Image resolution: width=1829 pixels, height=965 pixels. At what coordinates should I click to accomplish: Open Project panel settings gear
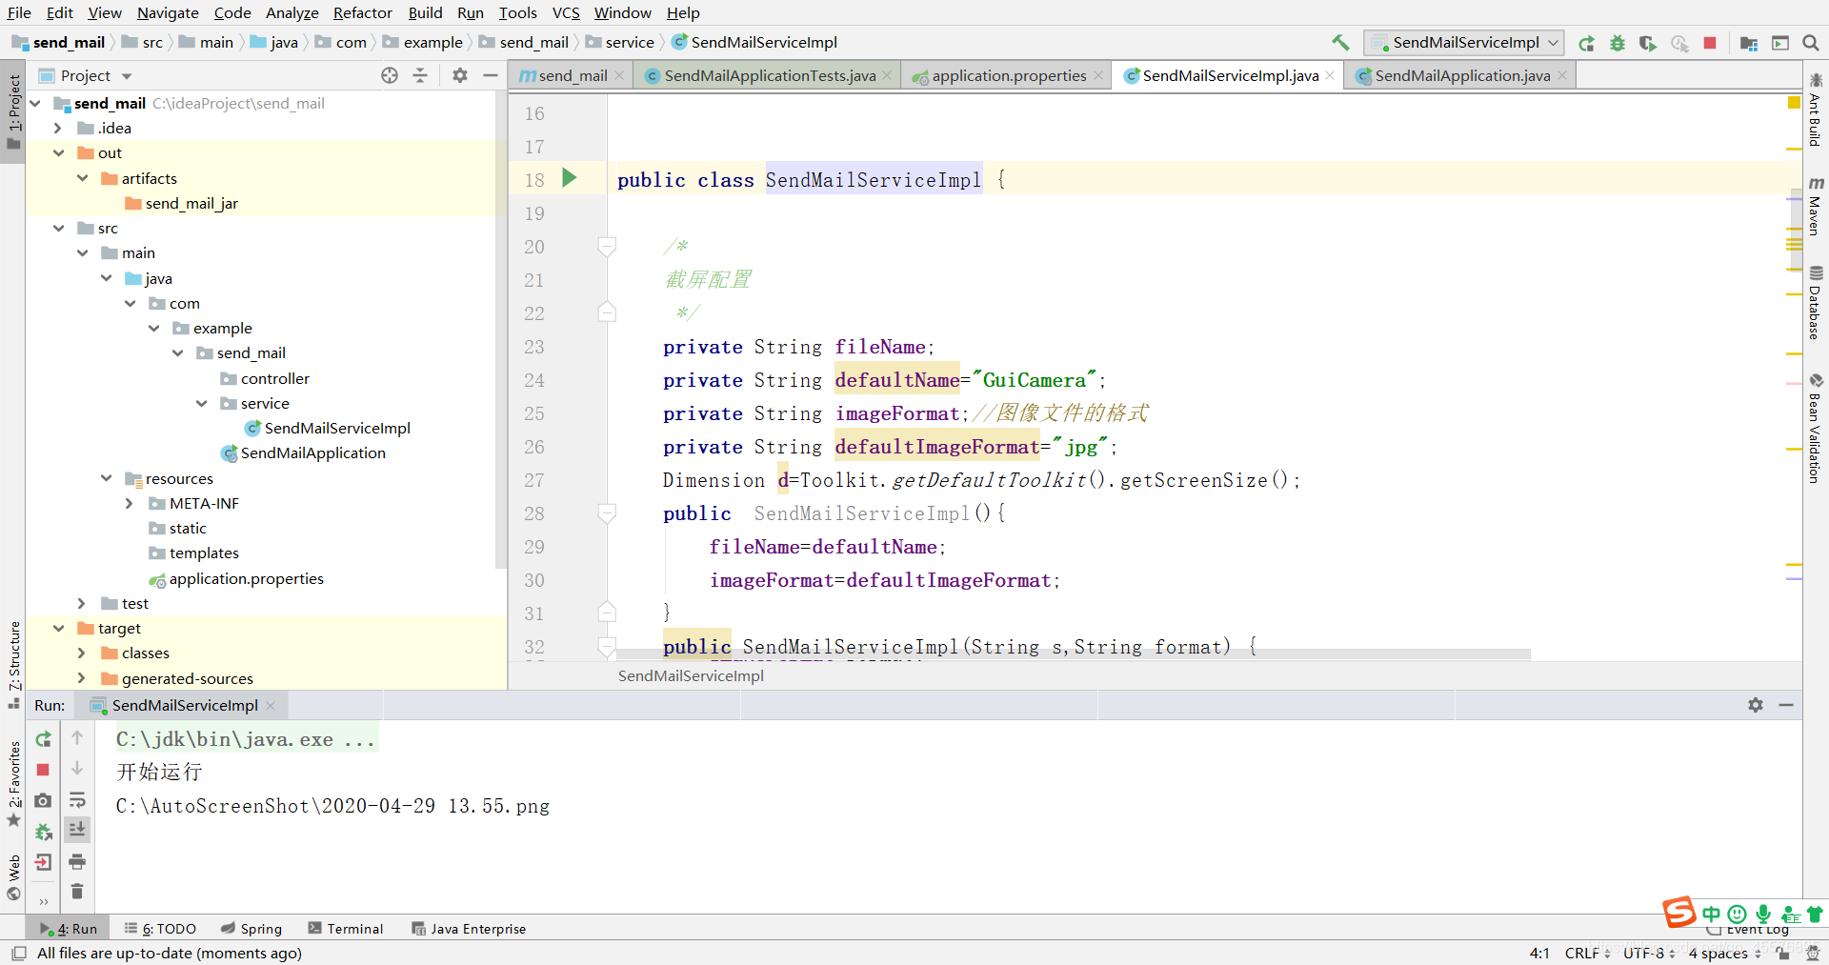[460, 75]
